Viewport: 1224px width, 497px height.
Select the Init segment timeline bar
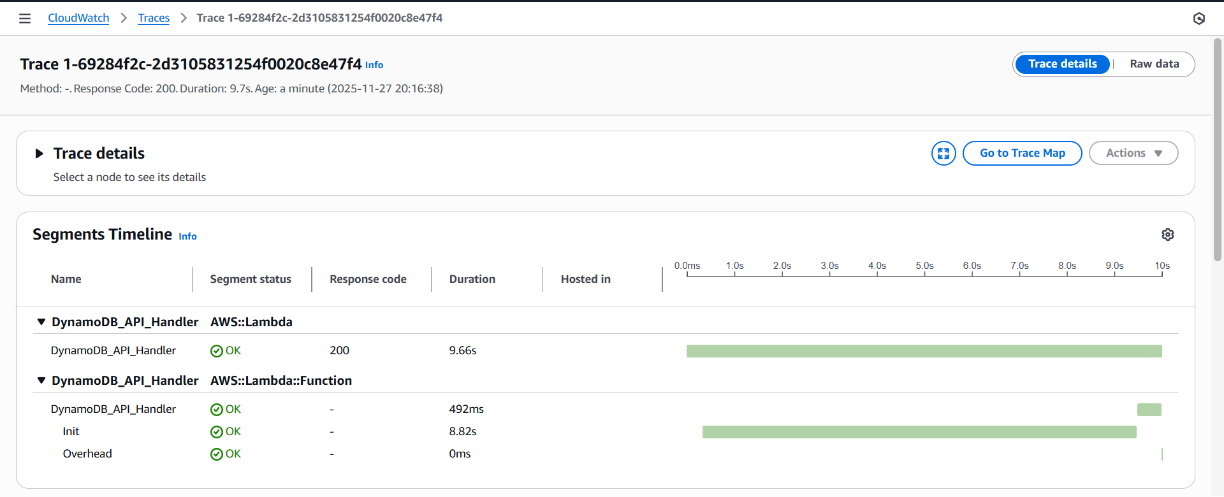(x=919, y=432)
